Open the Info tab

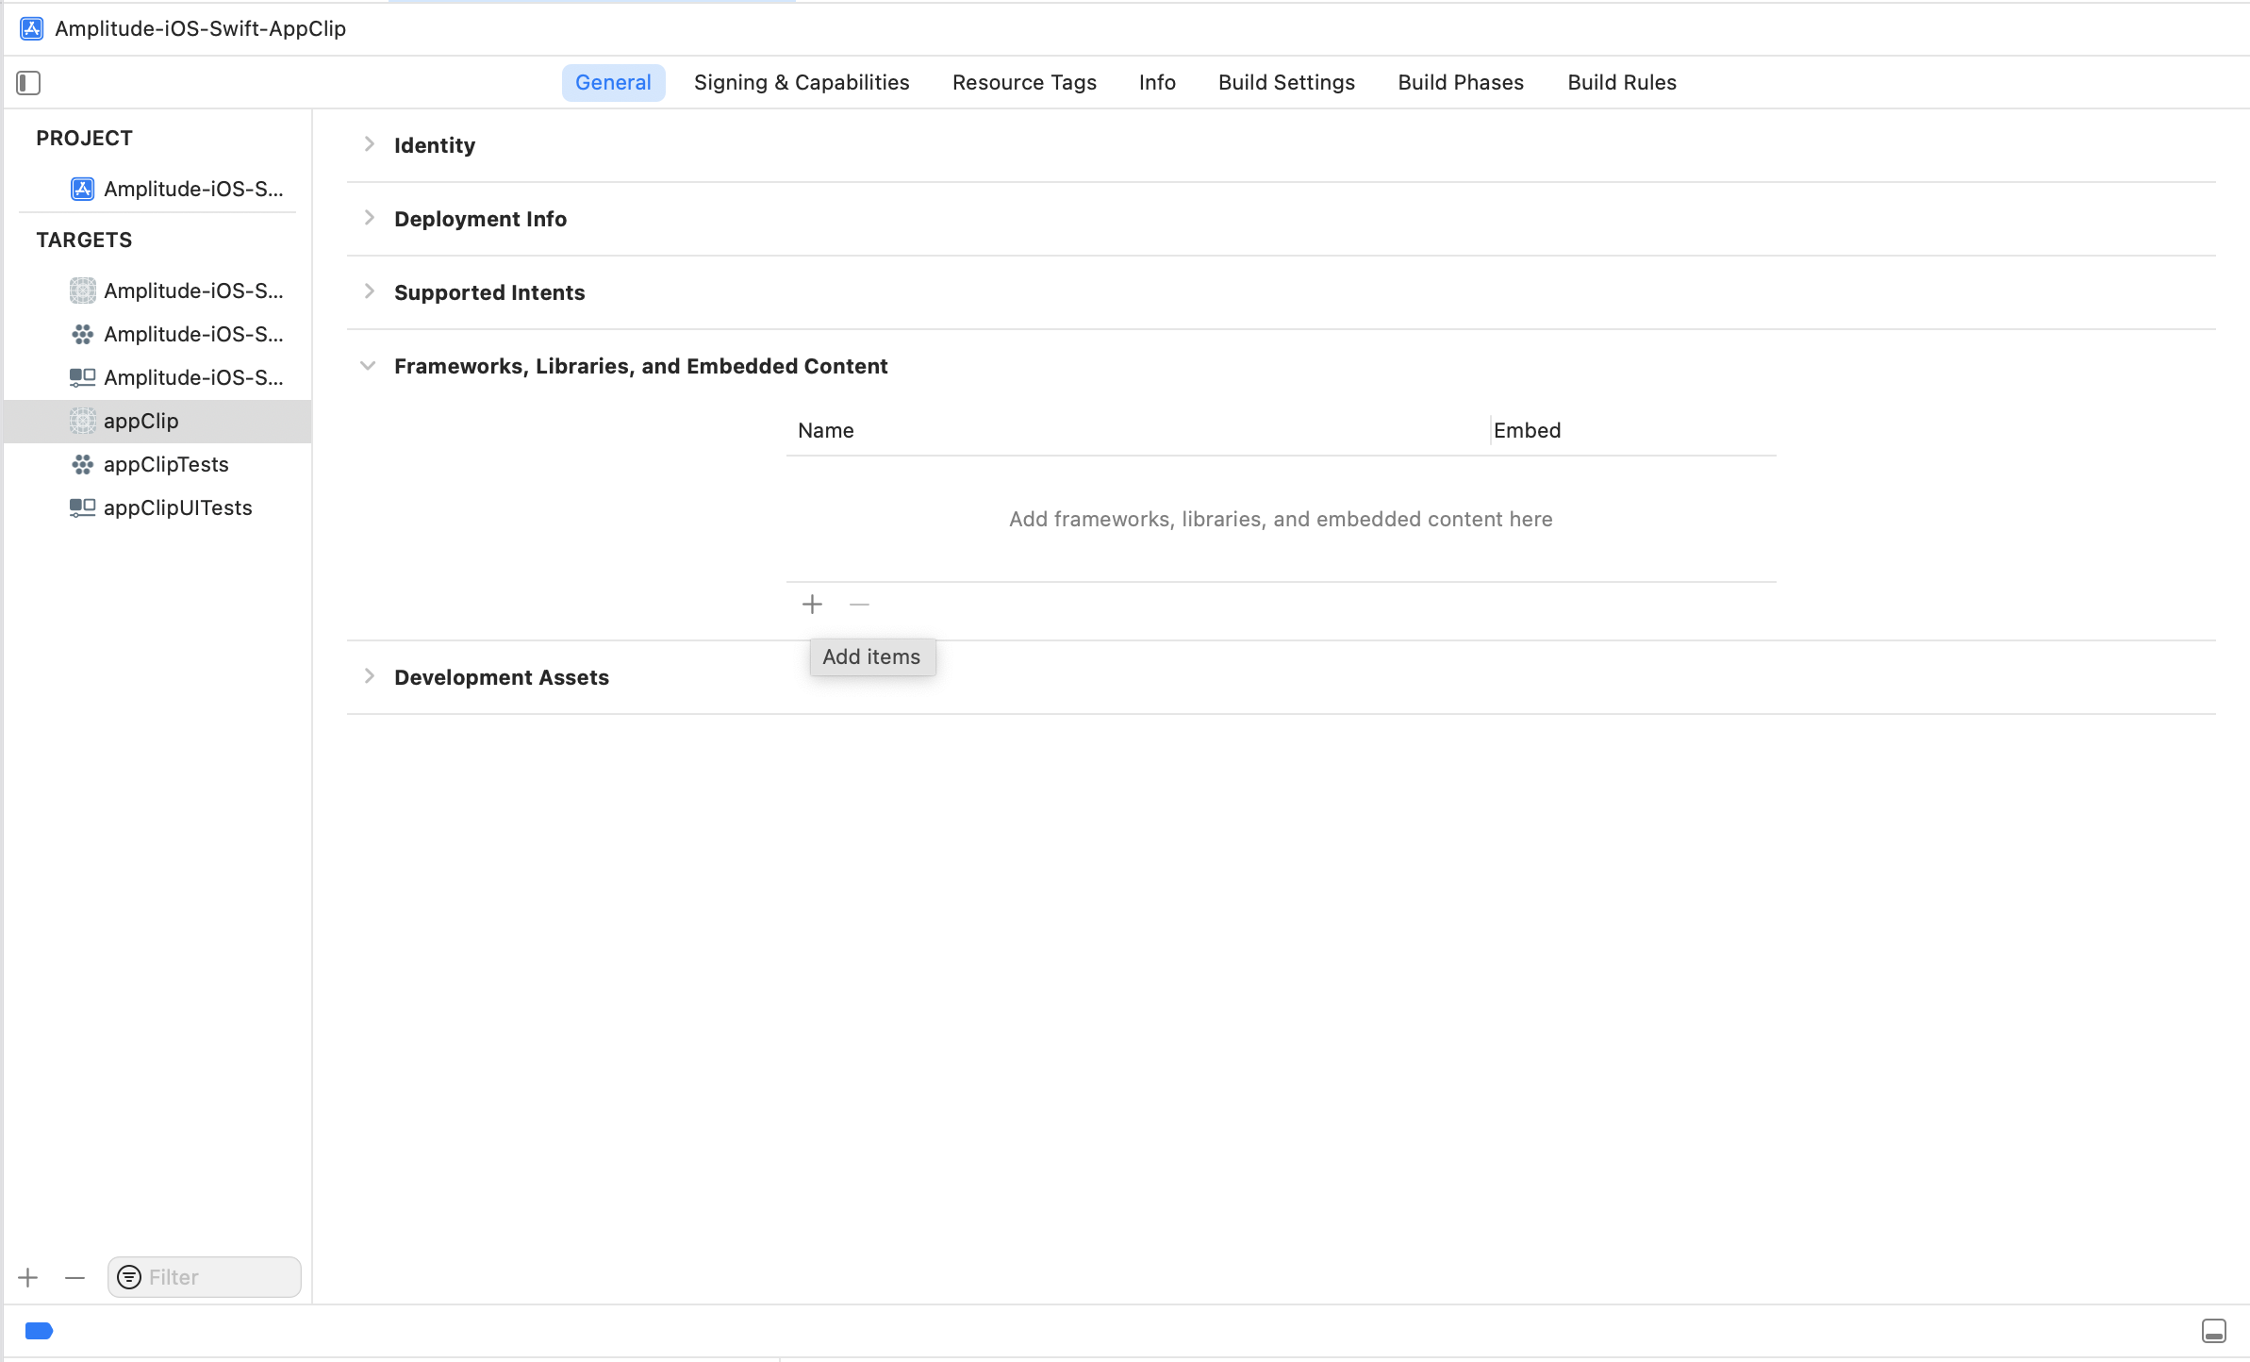click(x=1157, y=83)
